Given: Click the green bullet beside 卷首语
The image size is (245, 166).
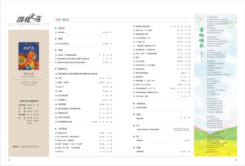Looking at the screenshot, I should [56, 28].
